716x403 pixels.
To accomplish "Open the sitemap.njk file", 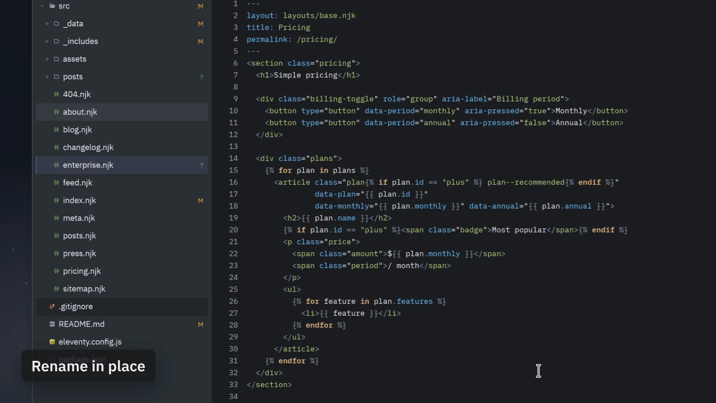I will 122,289.
